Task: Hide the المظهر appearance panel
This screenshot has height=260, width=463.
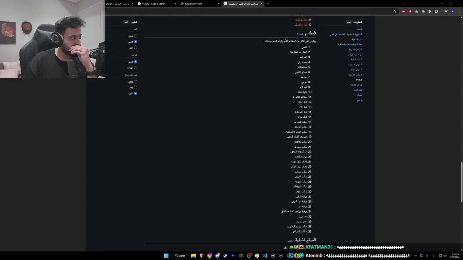Action: [126, 22]
